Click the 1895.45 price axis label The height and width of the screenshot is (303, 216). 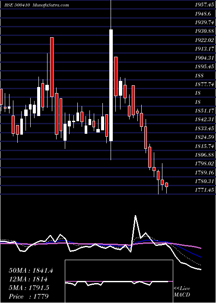point(204,67)
